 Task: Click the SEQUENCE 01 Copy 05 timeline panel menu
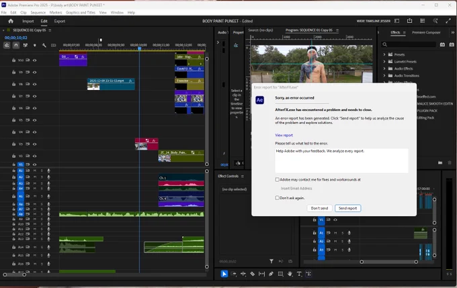pos(50,30)
